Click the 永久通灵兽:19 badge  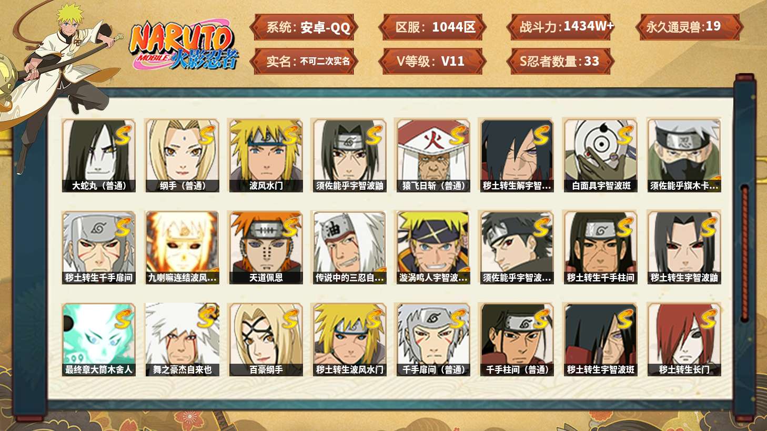689,27
